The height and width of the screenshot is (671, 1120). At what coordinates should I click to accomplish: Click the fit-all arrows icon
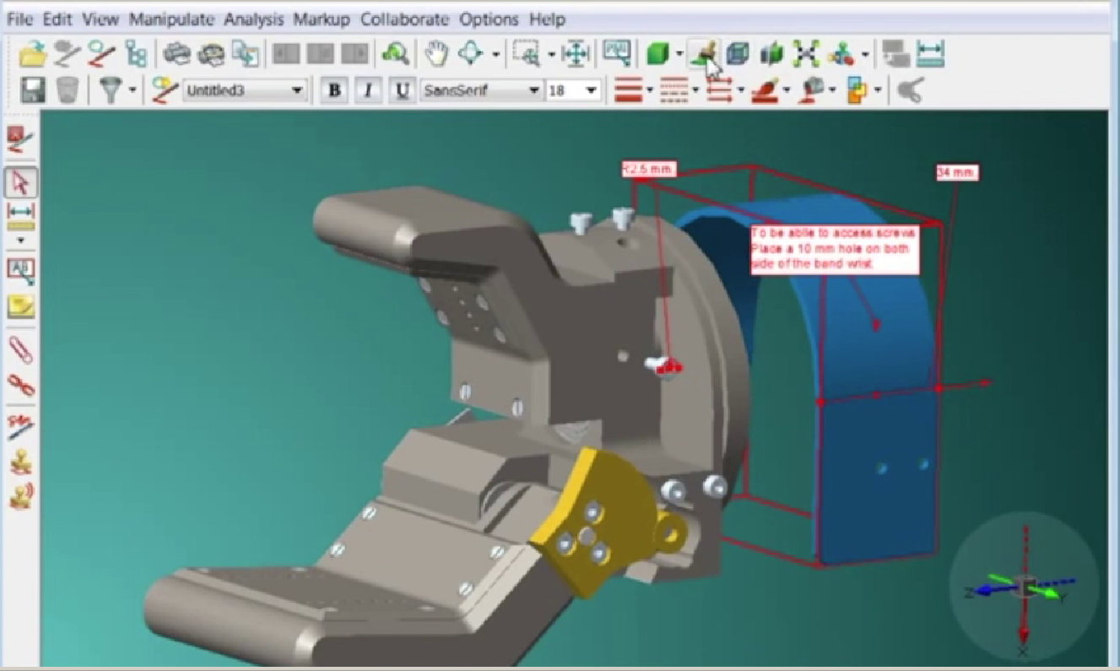(x=575, y=55)
